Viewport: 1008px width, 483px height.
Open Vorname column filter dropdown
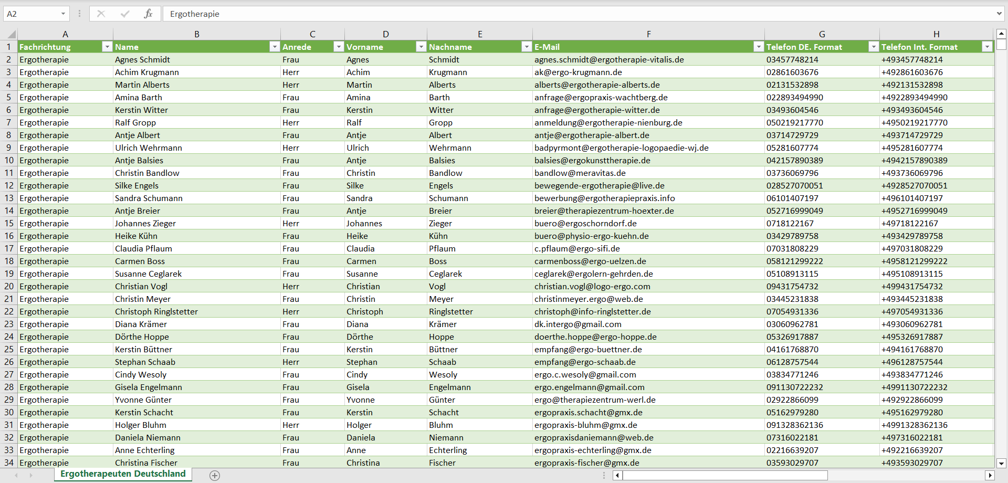(x=421, y=47)
